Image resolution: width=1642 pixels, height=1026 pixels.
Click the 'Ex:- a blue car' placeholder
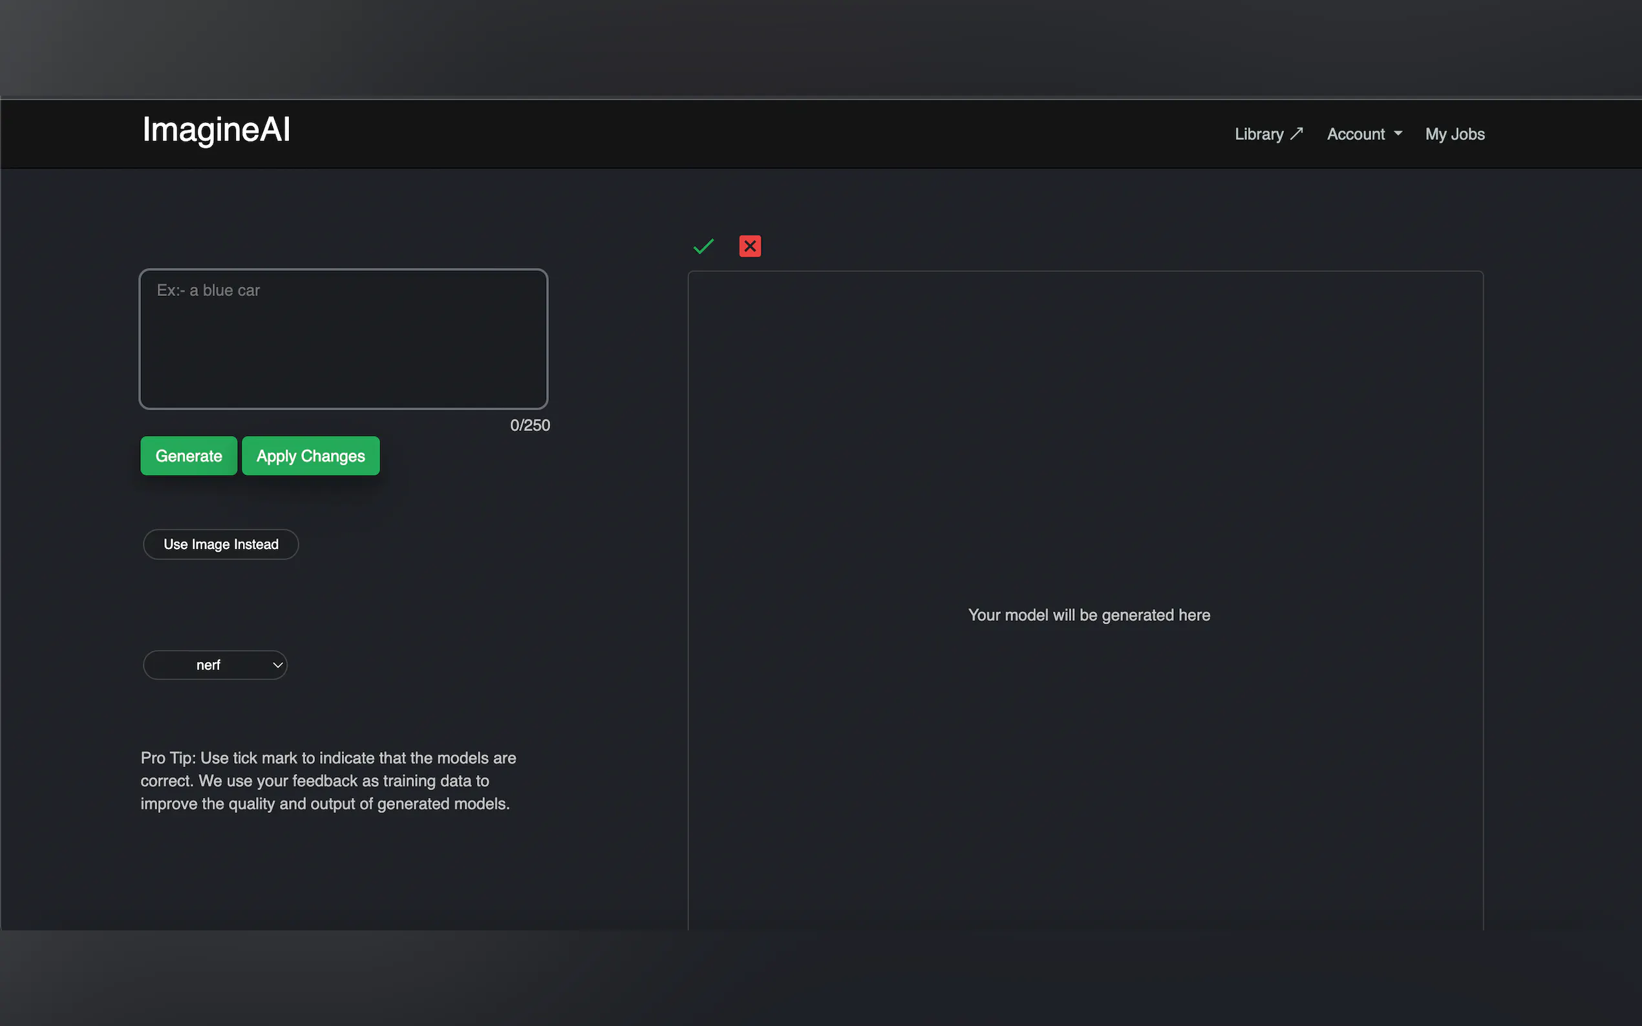[x=208, y=291]
